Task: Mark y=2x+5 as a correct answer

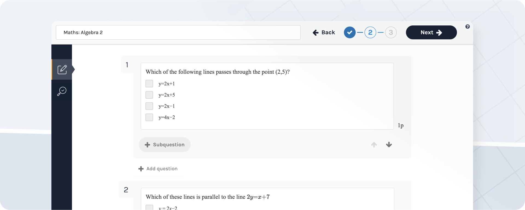Action: [149, 95]
